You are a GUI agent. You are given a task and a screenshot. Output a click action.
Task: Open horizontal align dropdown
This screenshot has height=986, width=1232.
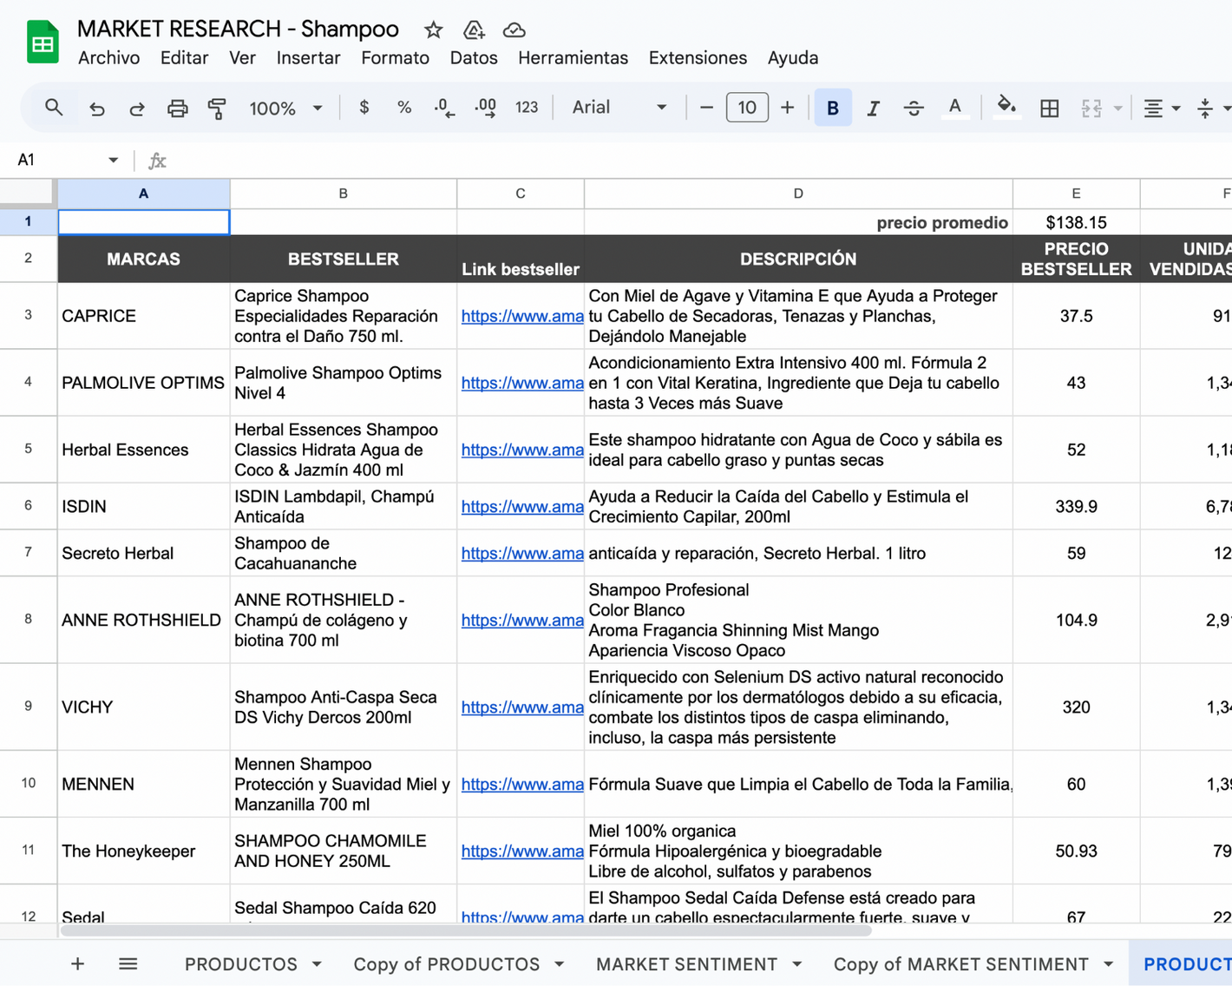1162,108
